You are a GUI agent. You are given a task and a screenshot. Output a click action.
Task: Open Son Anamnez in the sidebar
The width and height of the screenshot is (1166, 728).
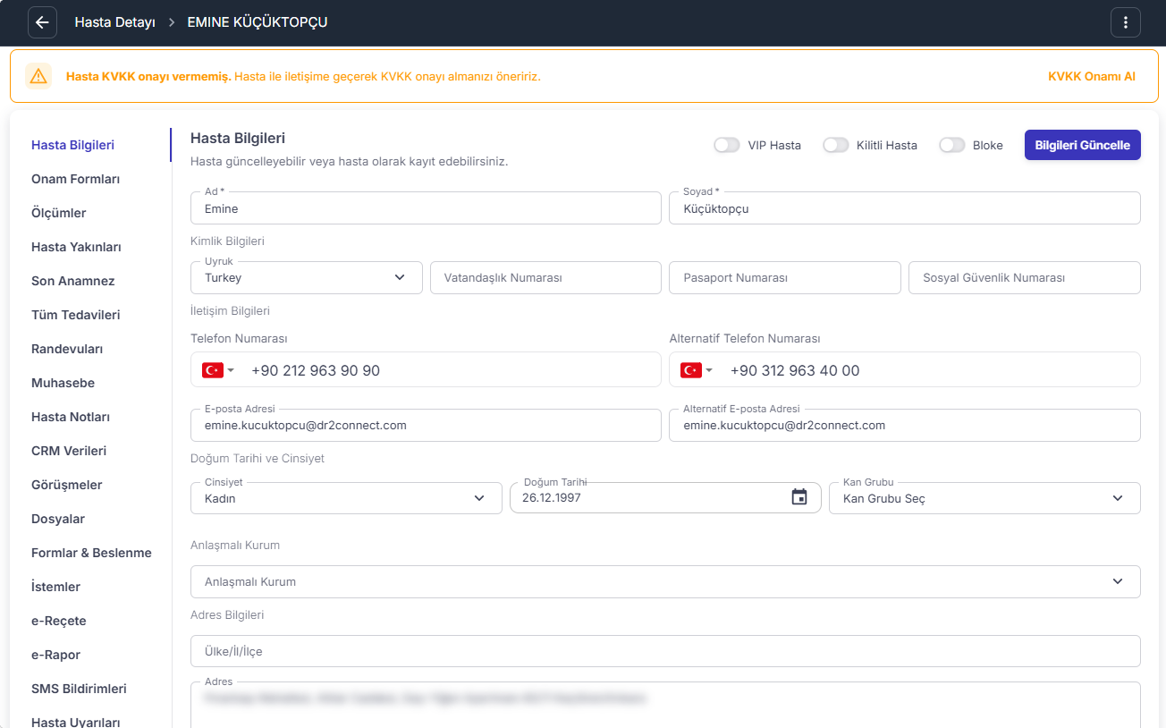(x=72, y=281)
